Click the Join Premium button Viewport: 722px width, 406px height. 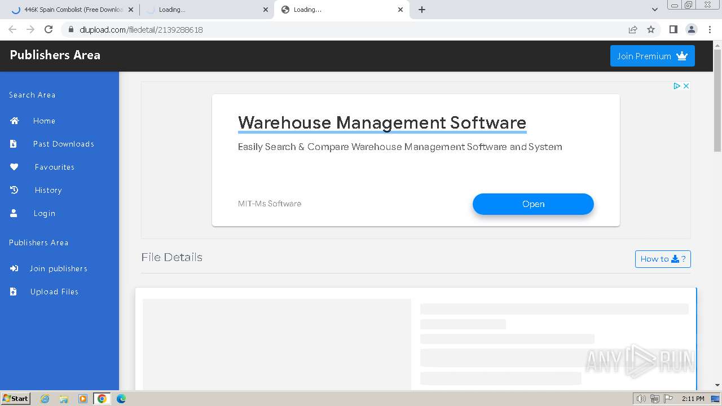coord(652,56)
